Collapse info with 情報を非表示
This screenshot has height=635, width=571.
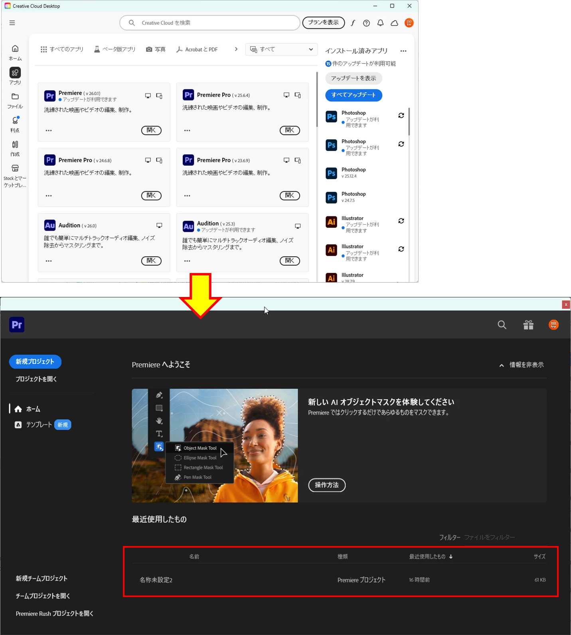(522, 365)
